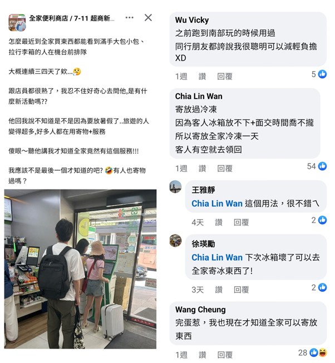Open the post photo of customers queuing

tap(80, 269)
